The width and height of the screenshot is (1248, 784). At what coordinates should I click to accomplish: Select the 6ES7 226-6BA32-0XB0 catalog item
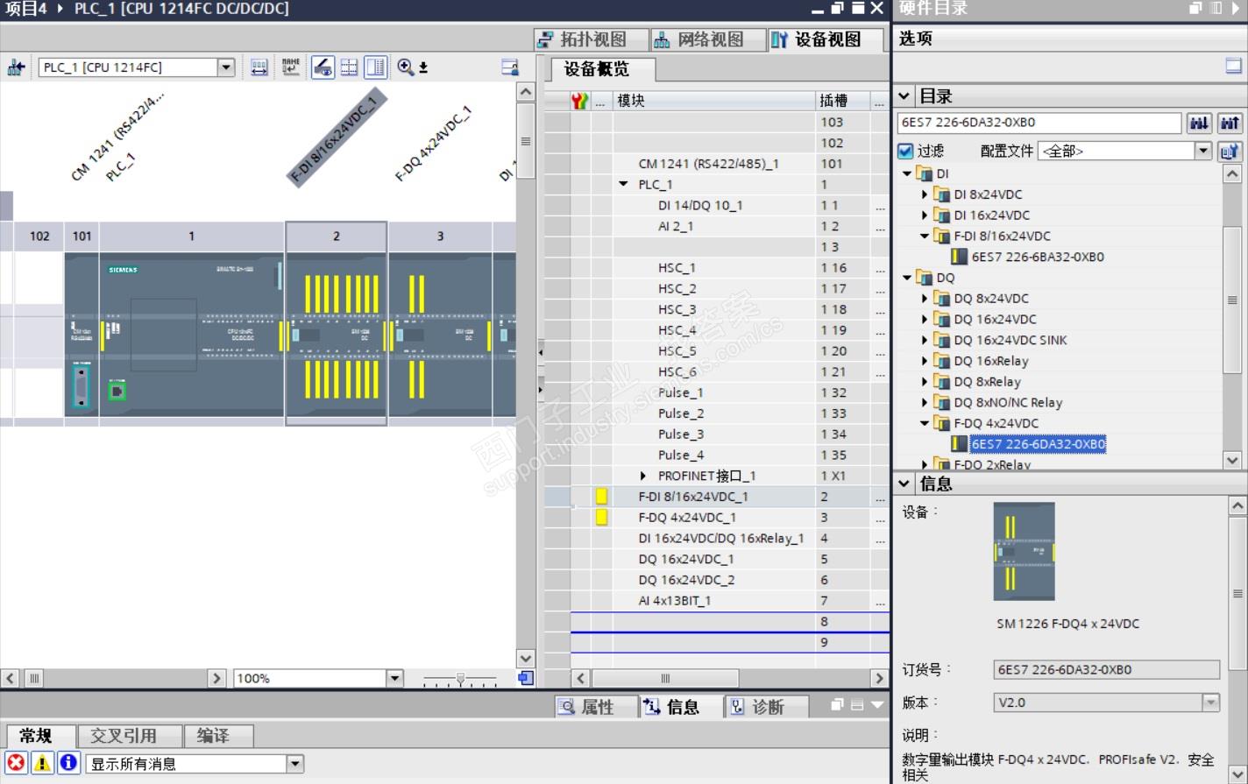(x=1037, y=257)
